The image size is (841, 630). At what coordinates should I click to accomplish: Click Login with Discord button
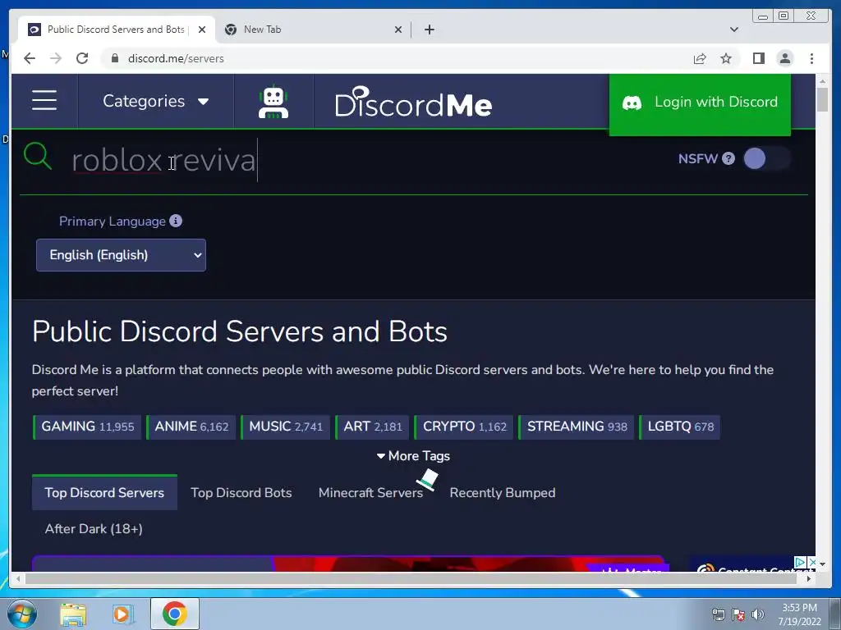tap(700, 104)
